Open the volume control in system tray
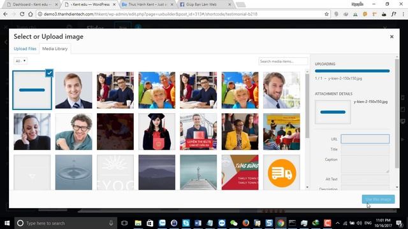 coord(360,223)
